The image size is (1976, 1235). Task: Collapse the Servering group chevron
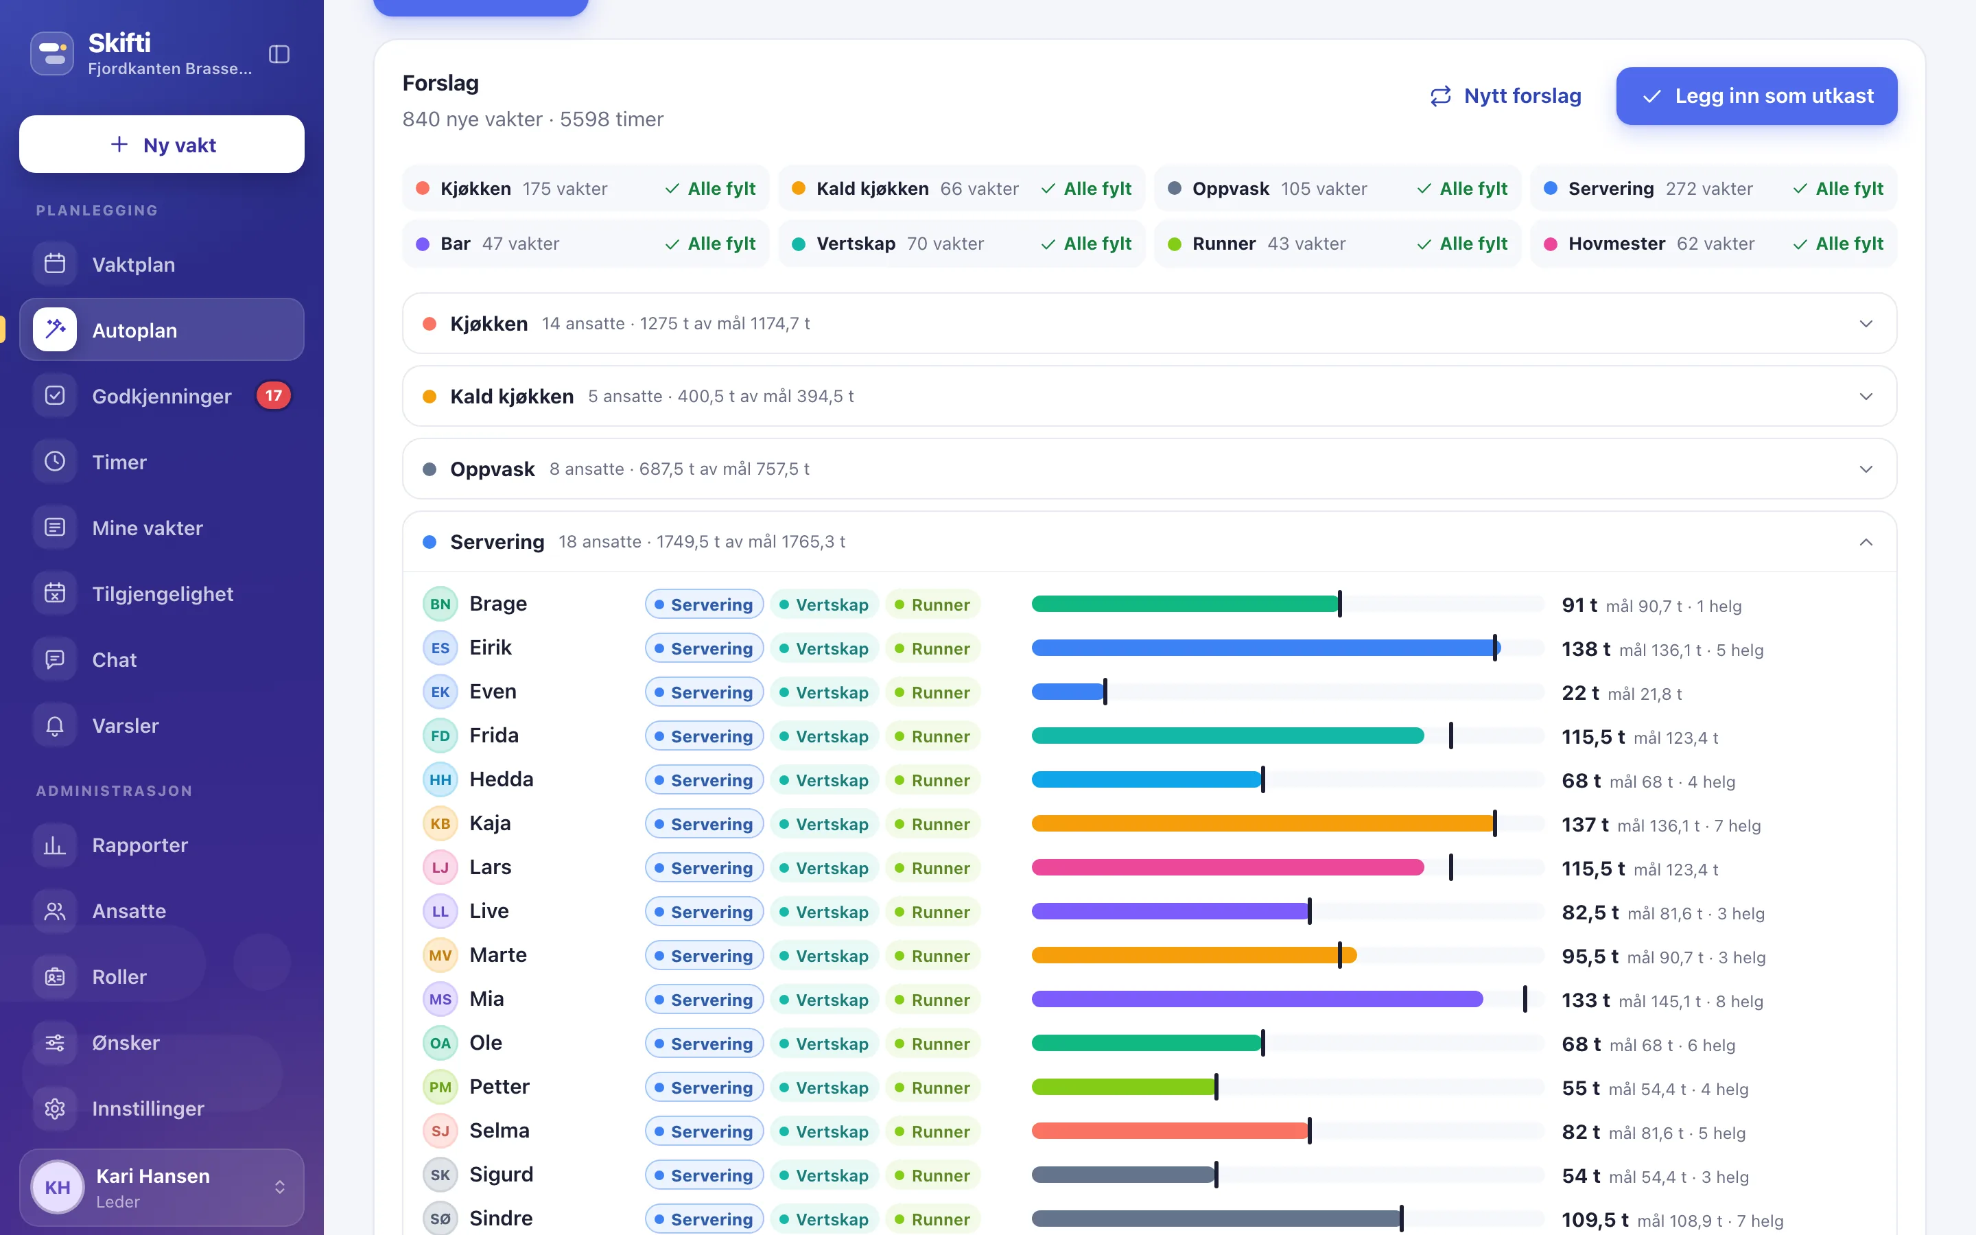[x=1866, y=541]
